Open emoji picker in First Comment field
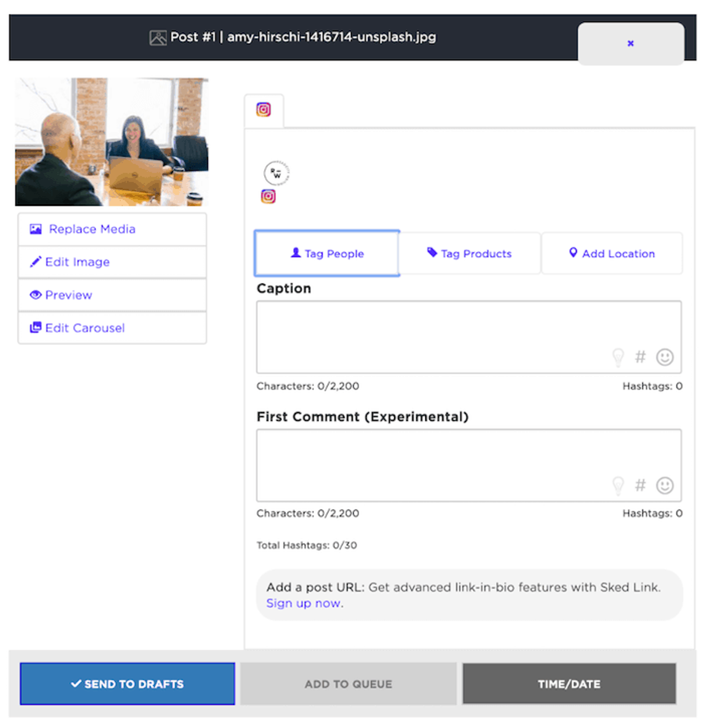 click(664, 485)
